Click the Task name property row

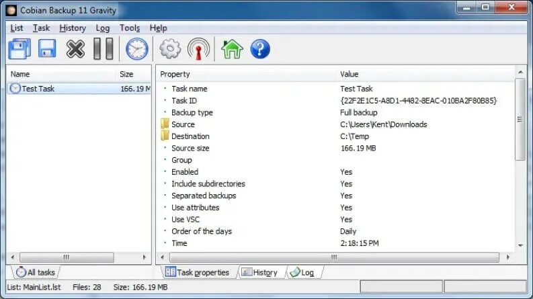click(336, 89)
